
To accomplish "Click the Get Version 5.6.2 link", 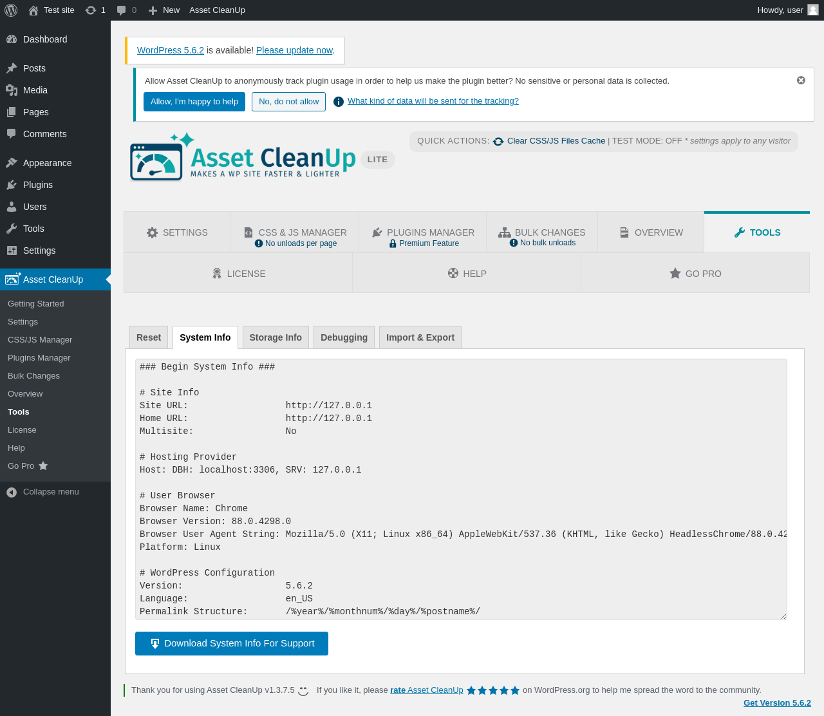I will [777, 703].
